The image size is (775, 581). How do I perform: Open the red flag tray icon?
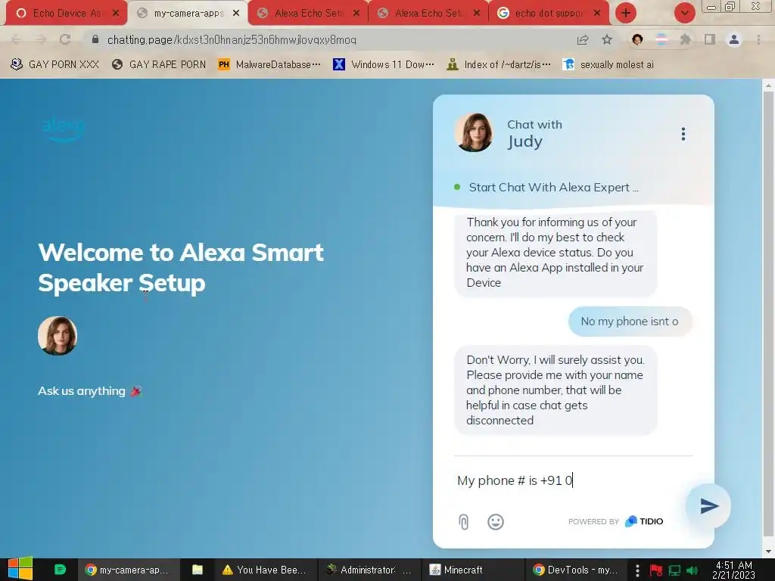click(656, 570)
